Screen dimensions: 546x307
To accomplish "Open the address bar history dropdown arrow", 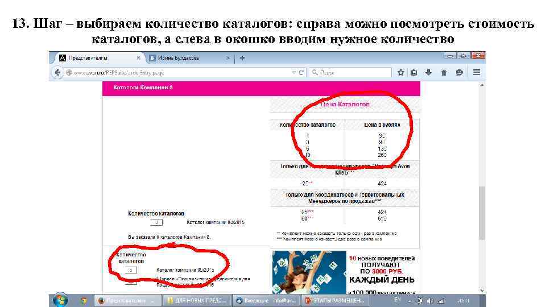I will (293, 72).
